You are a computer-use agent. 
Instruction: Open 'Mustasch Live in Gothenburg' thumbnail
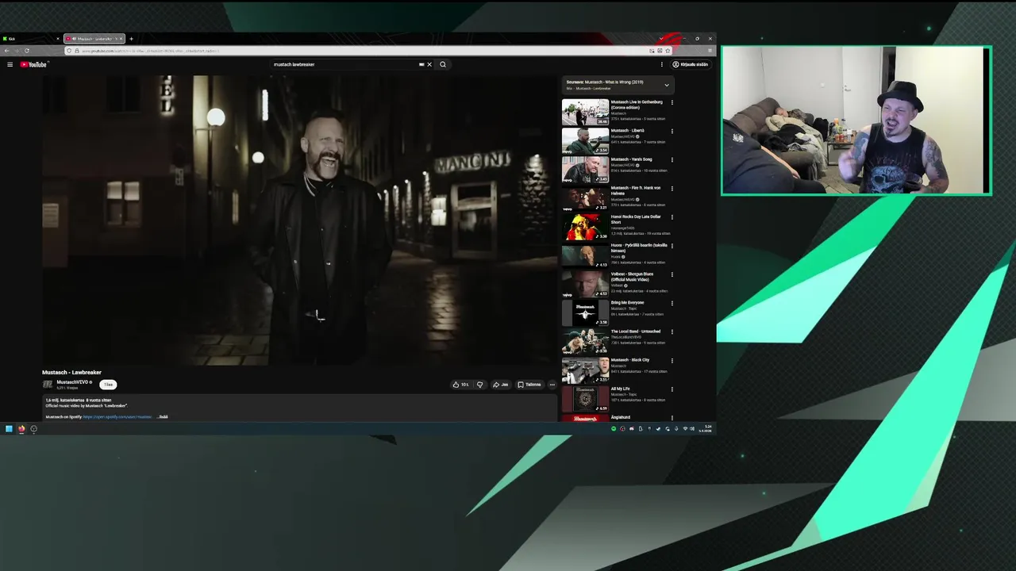pyautogui.click(x=585, y=112)
